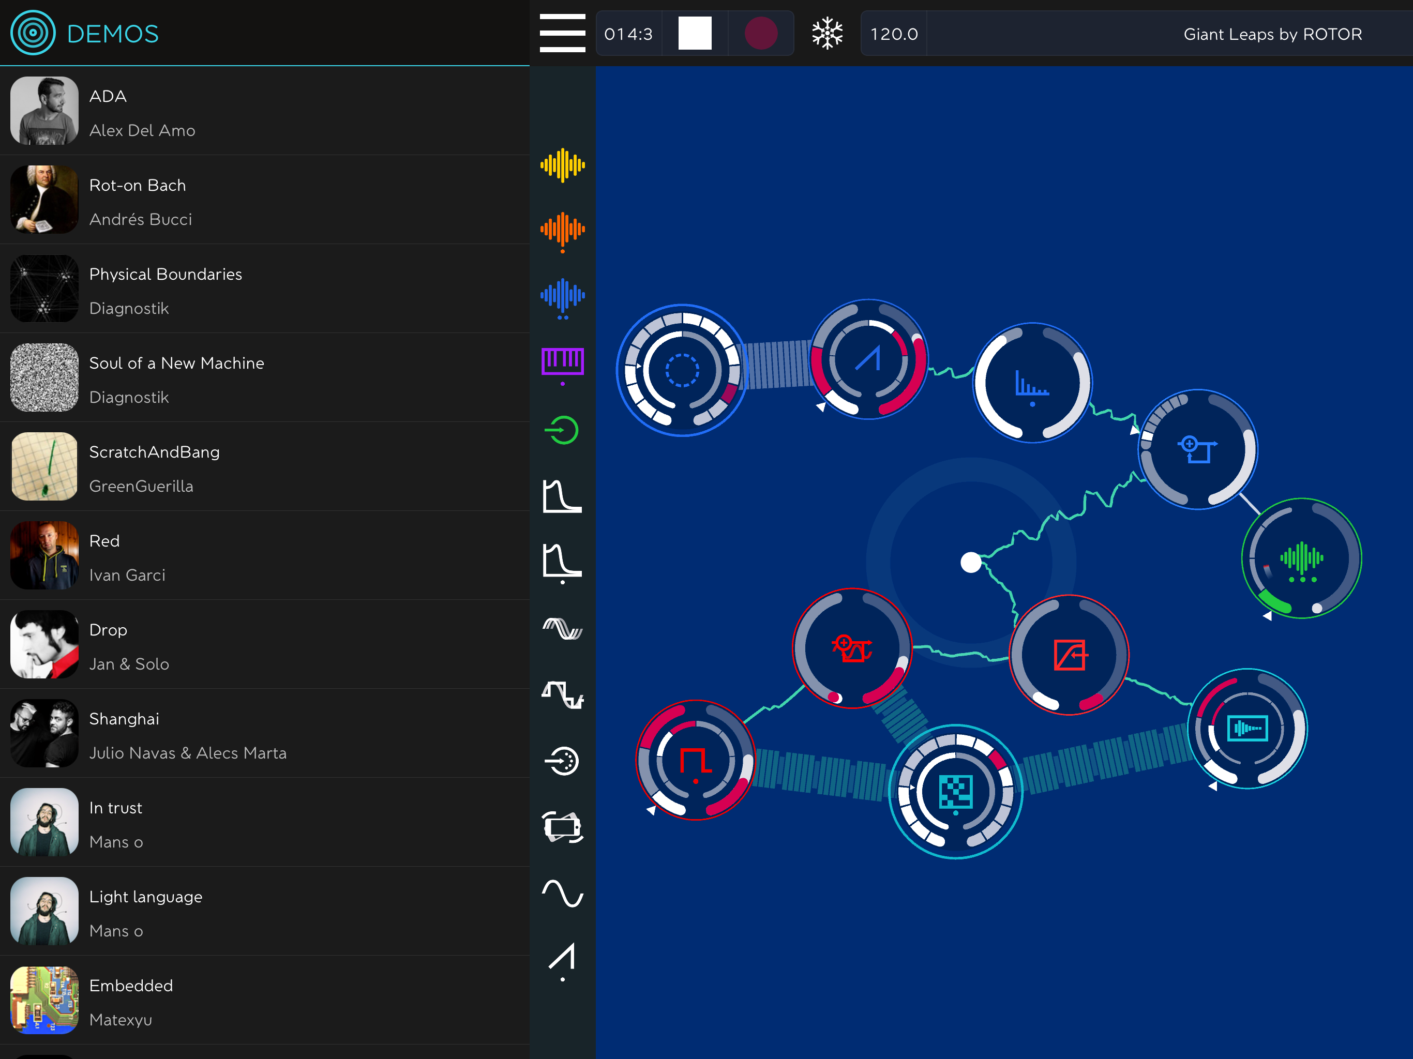Open the Physical Boundaries demo
1413x1059 pixels.
coord(264,288)
